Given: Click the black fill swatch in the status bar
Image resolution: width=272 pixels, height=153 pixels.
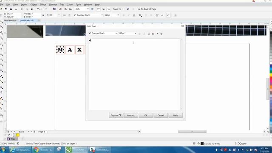Looking at the screenshot, I should pos(202,144).
